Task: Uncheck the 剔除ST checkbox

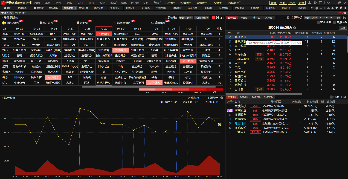Action: [x=214, y=17]
